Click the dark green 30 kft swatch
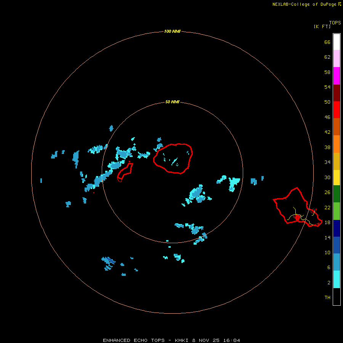This screenshot has width=343, height=343. [337, 194]
